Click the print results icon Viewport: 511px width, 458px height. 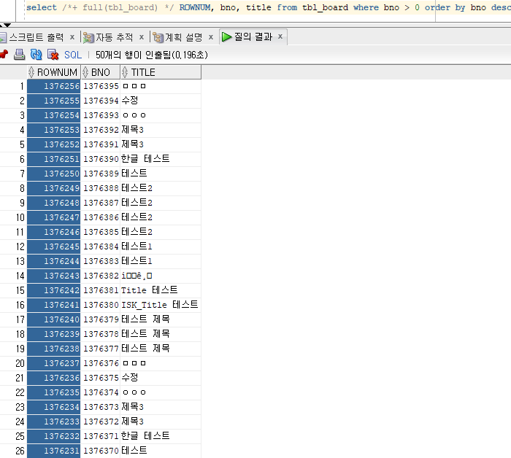coord(19,55)
